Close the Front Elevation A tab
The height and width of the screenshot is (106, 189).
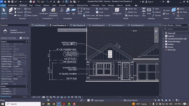coord(68,25)
